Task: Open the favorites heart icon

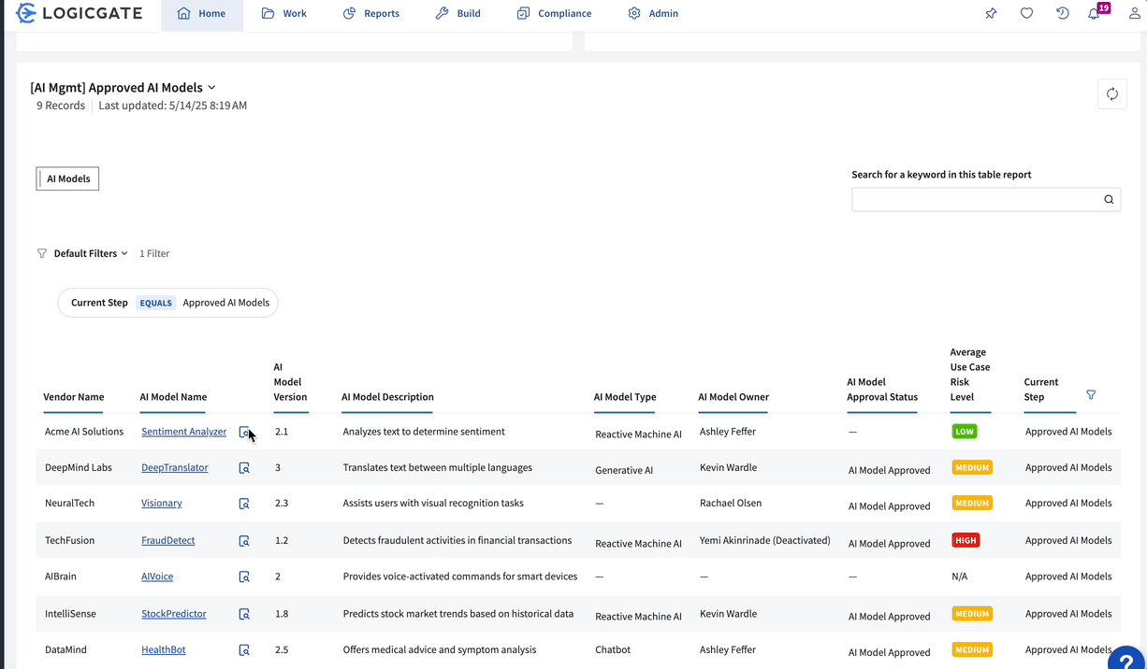Action: 1026,13
